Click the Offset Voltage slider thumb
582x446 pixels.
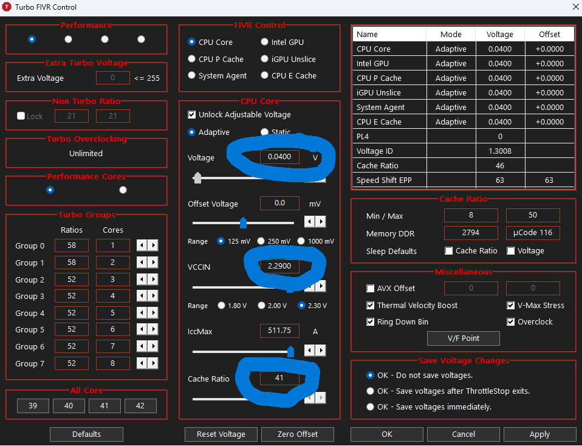point(243,222)
